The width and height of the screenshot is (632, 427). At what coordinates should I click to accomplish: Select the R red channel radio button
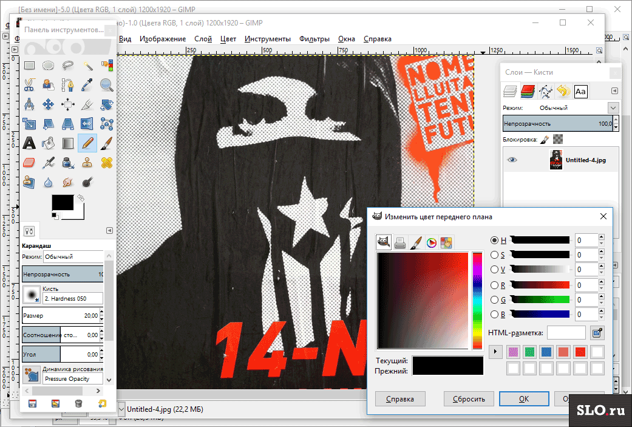point(494,285)
